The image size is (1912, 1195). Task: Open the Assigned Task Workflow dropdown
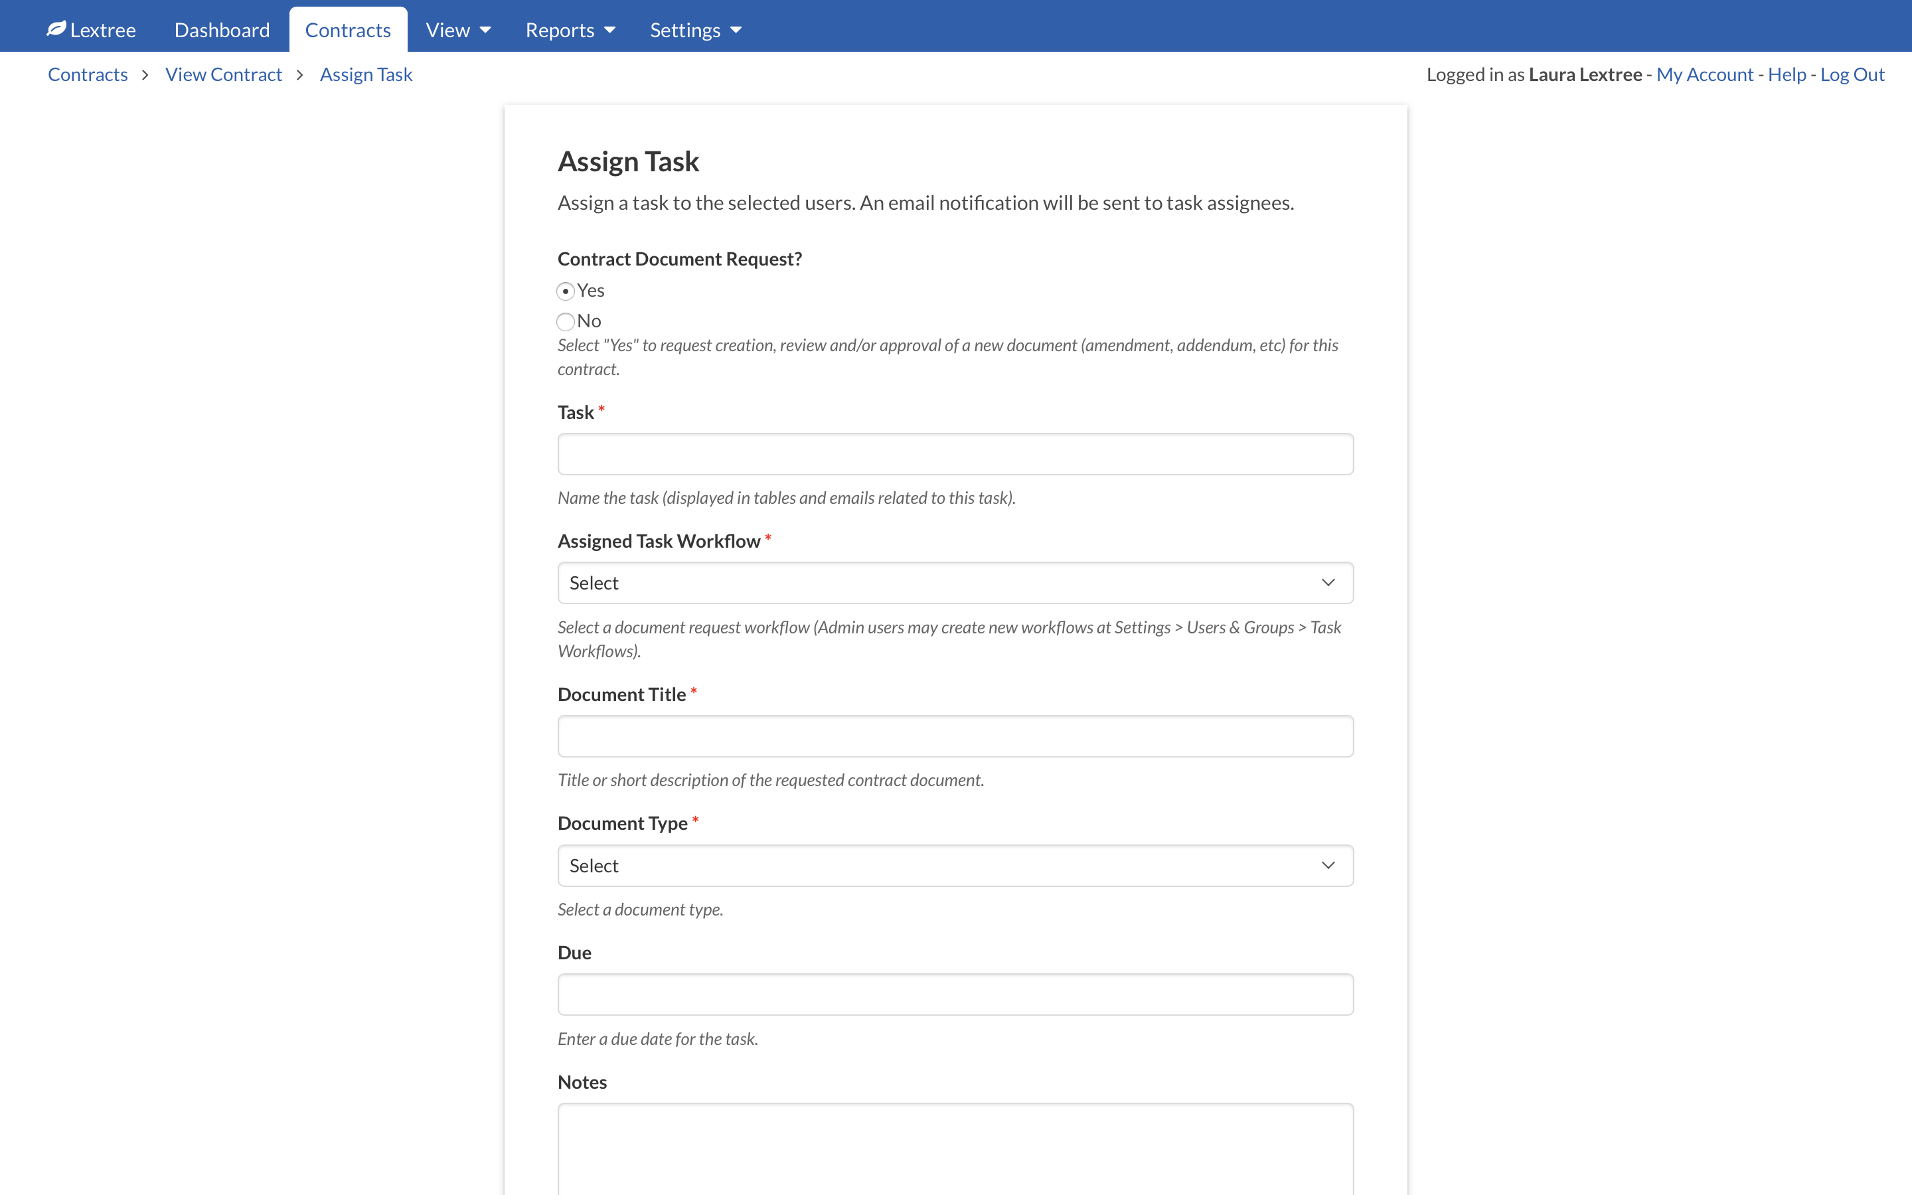[955, 582]
